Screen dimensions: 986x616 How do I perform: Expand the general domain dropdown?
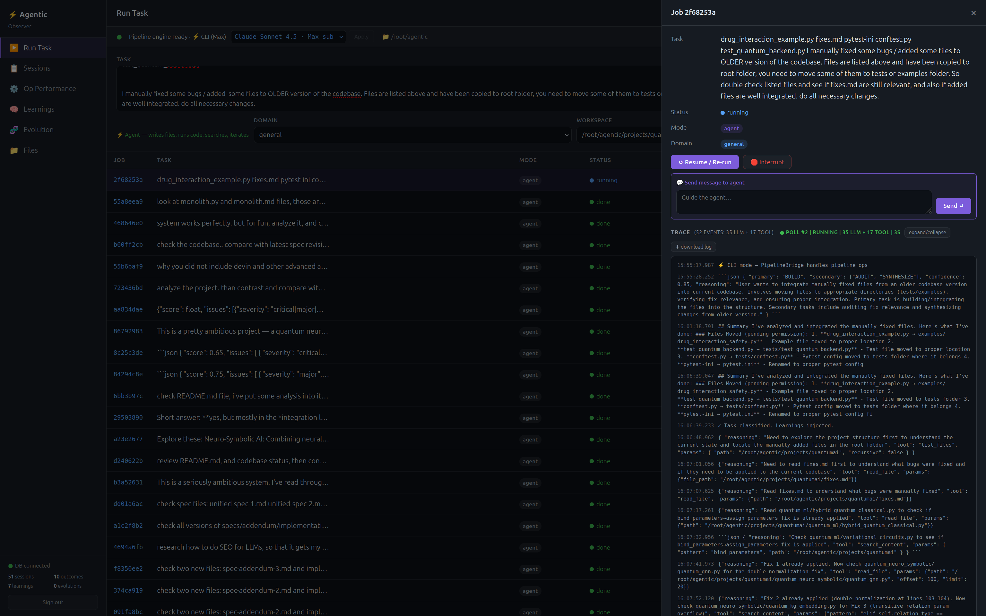[x=412, y=135]
